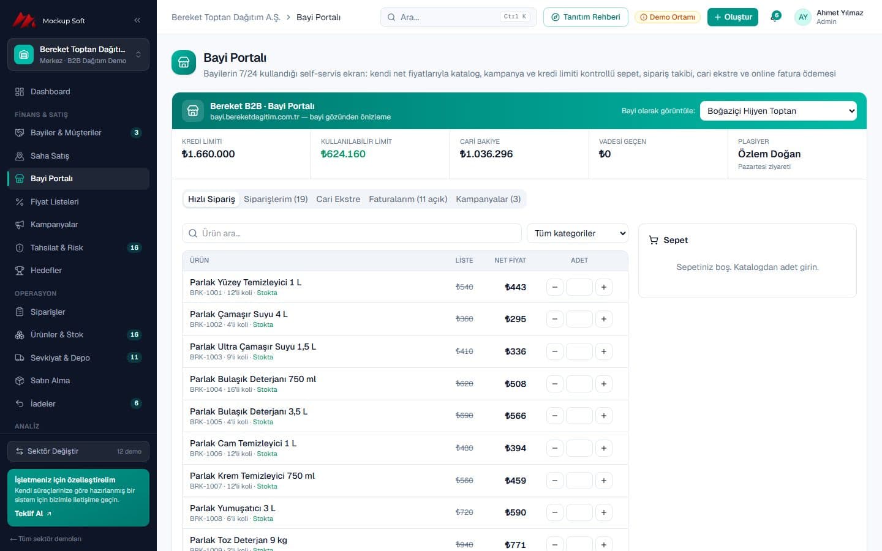Open Satın Alma package icon
This screenshot has width=882, height=551.
pos(20,381)
